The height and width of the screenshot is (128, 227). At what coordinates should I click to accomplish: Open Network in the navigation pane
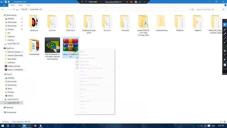point(10,107)
